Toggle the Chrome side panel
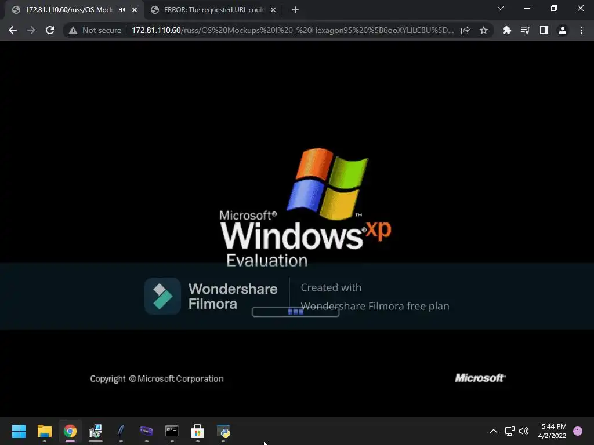Screen dimensions: 594x445 [x=544, y=30]
